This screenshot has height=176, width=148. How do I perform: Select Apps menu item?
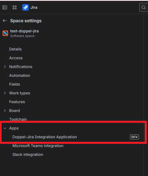click(14, 128)
